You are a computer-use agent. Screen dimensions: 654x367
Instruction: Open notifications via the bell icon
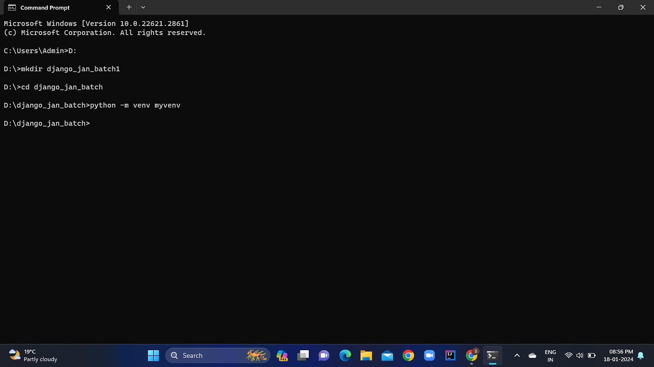click(641, 355)
